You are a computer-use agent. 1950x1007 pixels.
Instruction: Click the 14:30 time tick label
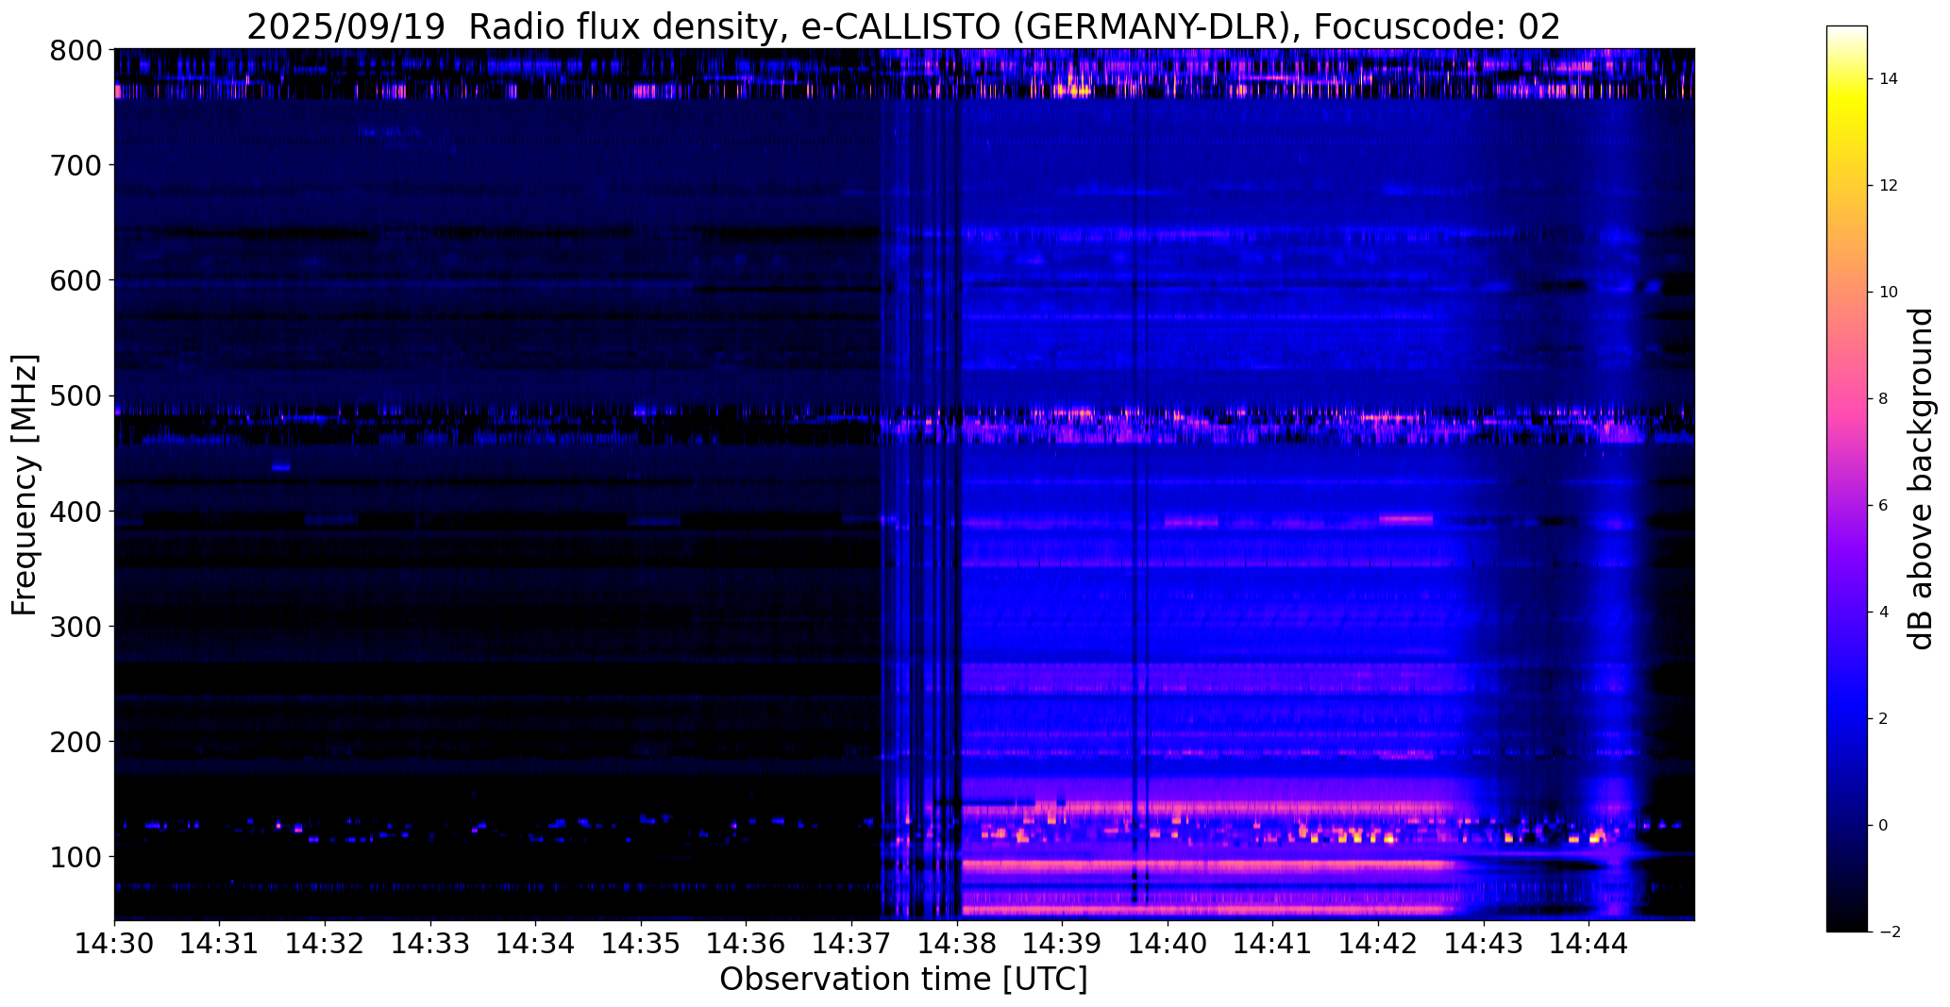(114, 942)
